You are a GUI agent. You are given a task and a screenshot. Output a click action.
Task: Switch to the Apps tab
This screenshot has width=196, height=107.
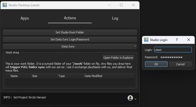(25, 18)
